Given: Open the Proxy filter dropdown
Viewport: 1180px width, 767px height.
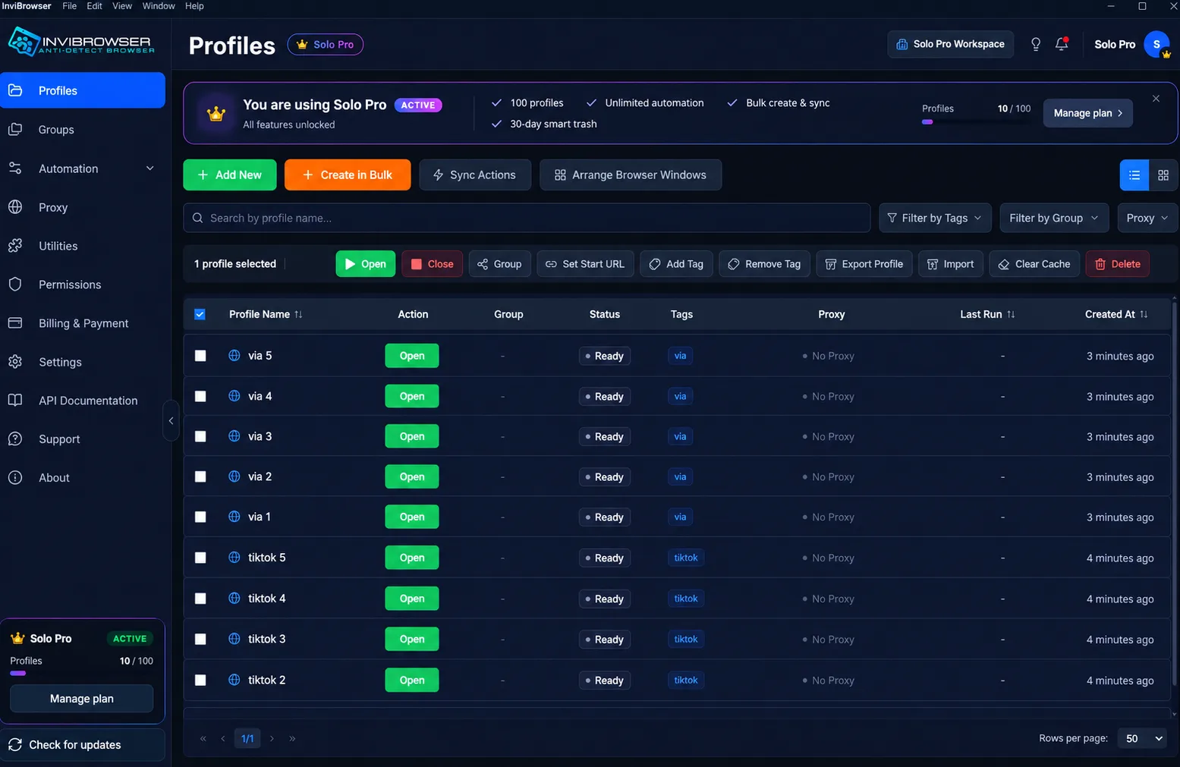Looking at the screenshot, I should tap(1147, 218).
